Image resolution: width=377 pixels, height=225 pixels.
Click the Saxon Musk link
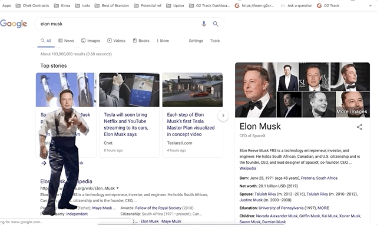(x=250, y=221)
